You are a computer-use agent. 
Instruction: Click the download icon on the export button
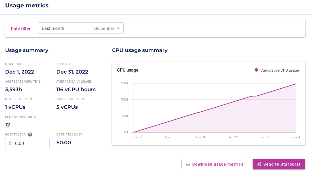click(188, 164)
